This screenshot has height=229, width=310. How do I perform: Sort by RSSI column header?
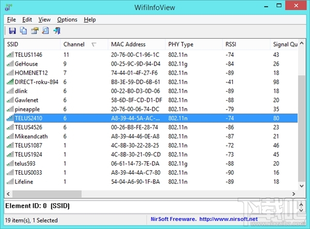pyautogui.click(x=246, y=44)
